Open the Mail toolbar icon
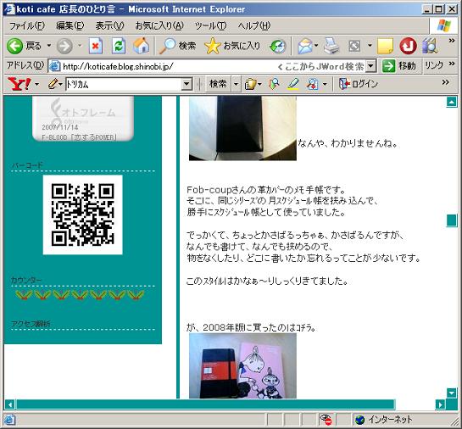462x429 pixels. click(x=305, y=46)
